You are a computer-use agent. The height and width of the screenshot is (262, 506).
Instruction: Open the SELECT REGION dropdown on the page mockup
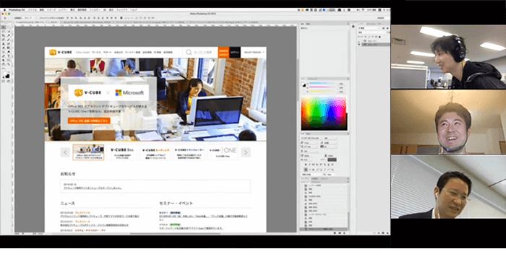point(254,52)
